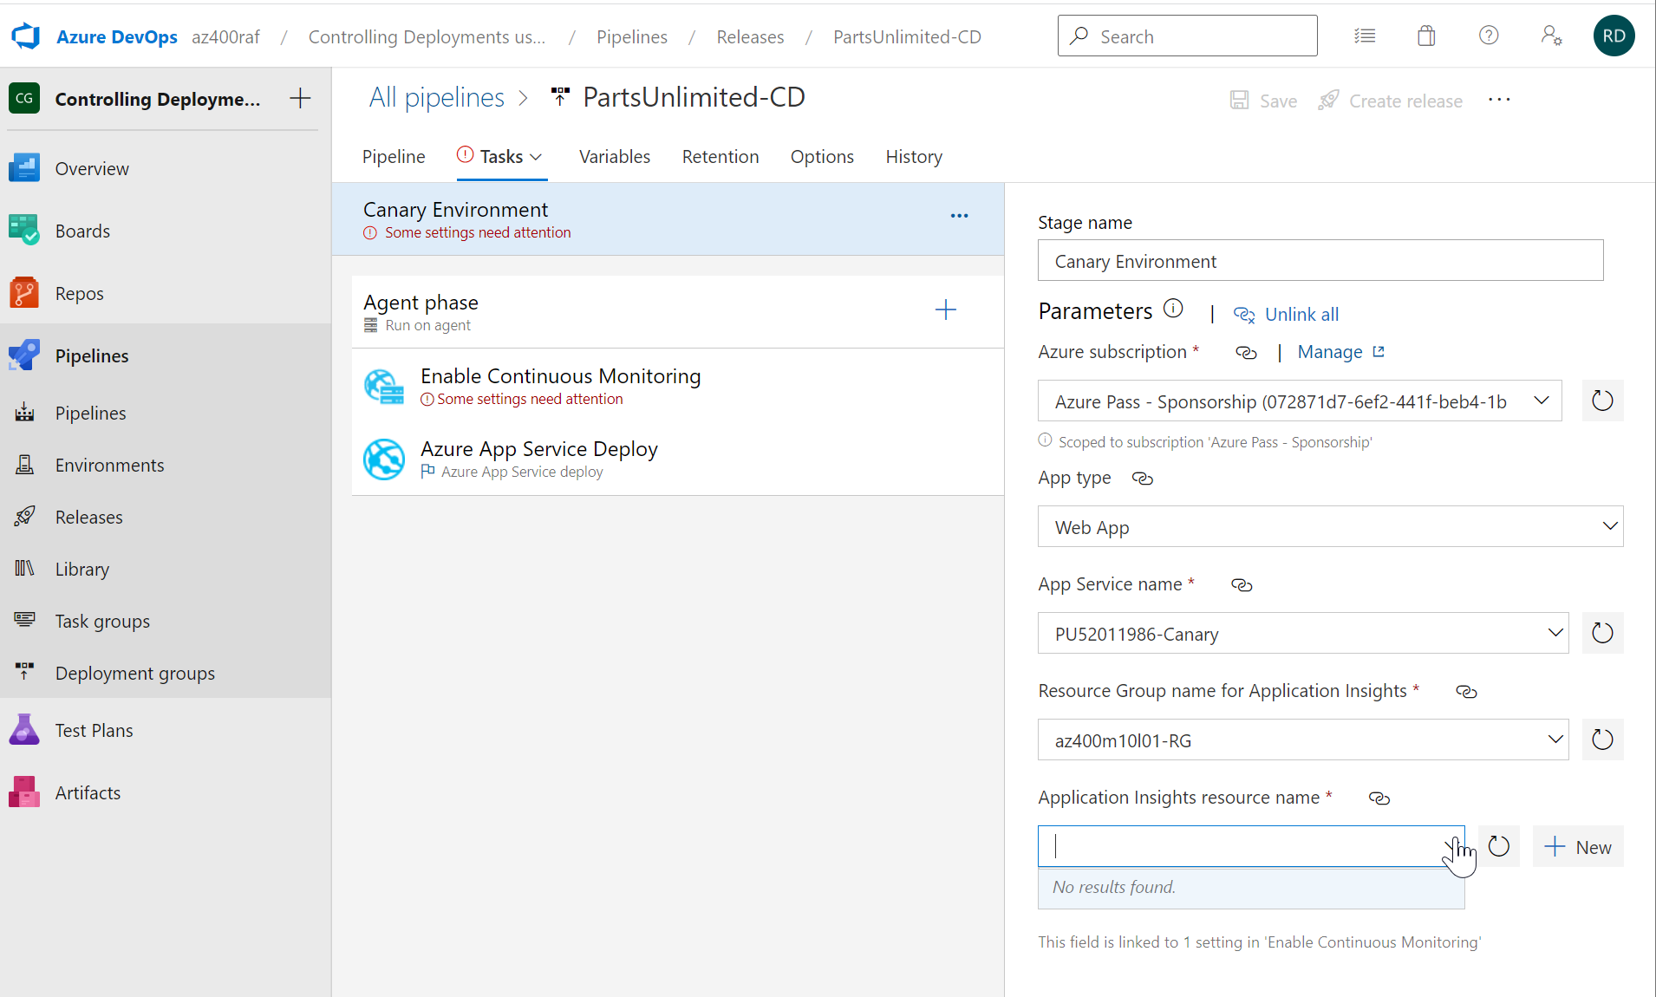Click the Enable Continuous Monitoring task icon
The width and height of the screenshot is (1656, 997).
(384, 388)
